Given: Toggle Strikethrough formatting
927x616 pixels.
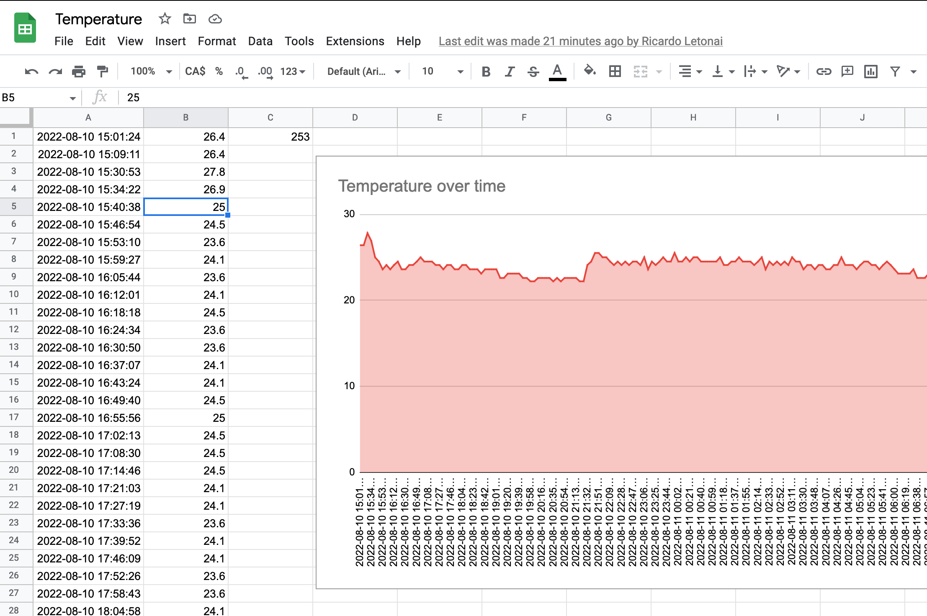Looking at the screenshot, I should pyautogui.click(x=533, y=72).
